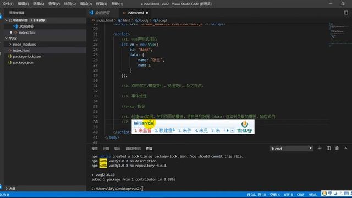Click the spaces: 4 indentation status item

tap(275, 195)
